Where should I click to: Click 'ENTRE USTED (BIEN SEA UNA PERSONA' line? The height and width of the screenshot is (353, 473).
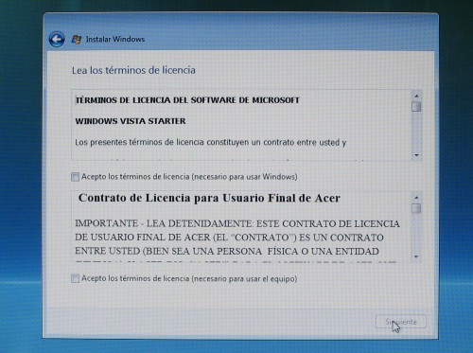[227, 251]
